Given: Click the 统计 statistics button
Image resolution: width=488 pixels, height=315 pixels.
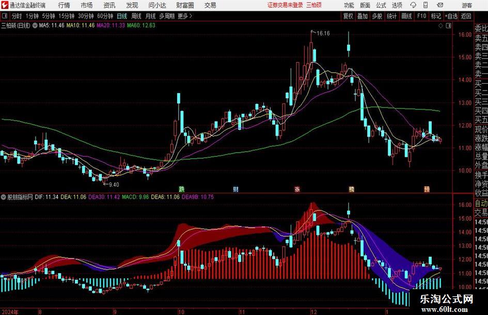Looking at the screenshot, I should click(x=391, y=16).
